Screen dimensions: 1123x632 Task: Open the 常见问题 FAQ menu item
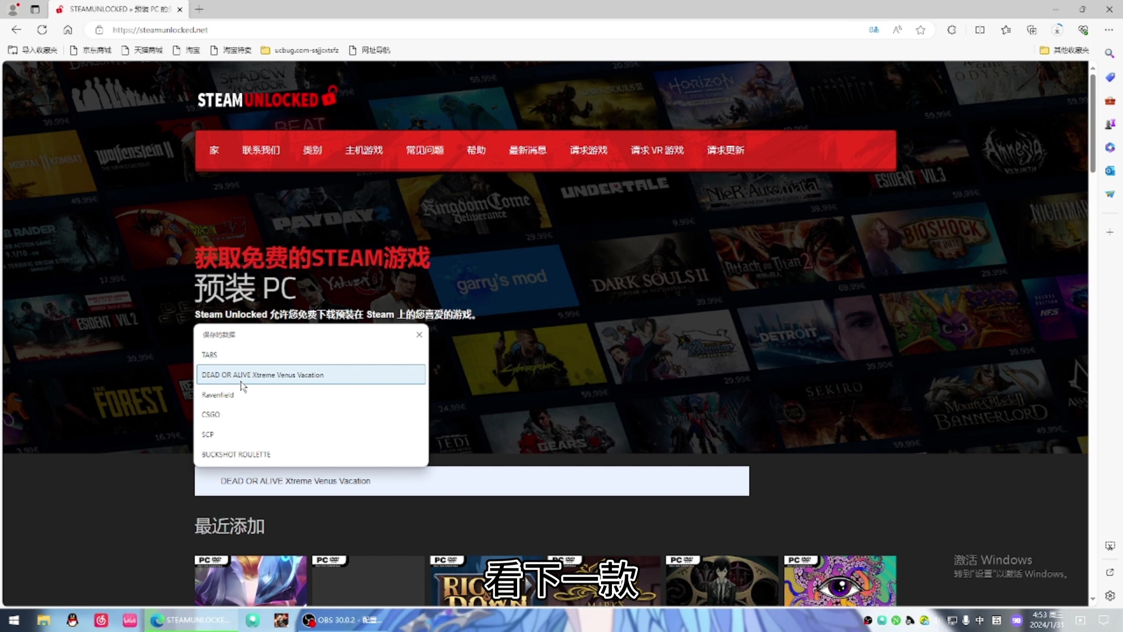tap(425, 151)
